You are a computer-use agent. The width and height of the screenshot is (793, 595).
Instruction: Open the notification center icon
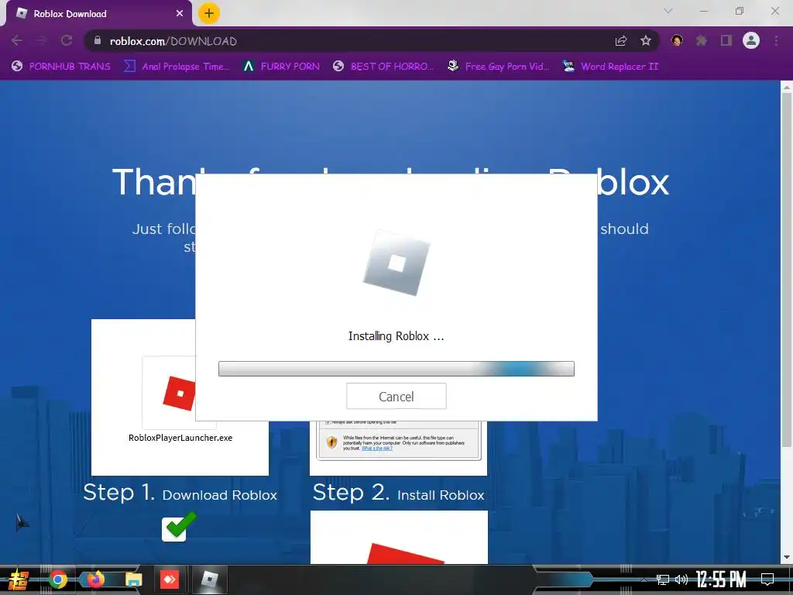pos(767,580)
